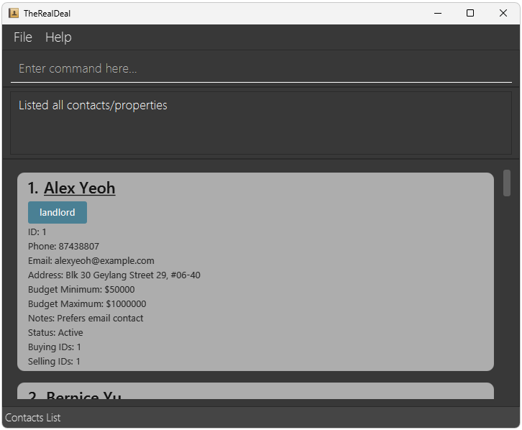Screen dimensions: 522x430
Task: Click the Geylang Street address line
Action: 114,275
